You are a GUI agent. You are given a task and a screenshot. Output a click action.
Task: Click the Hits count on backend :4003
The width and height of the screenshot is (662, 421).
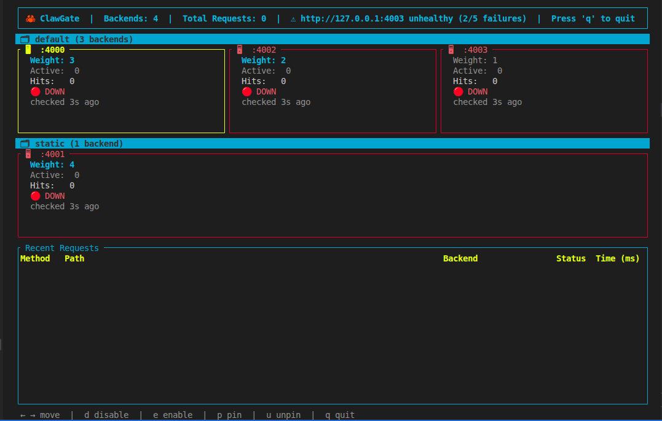point(475,82)
